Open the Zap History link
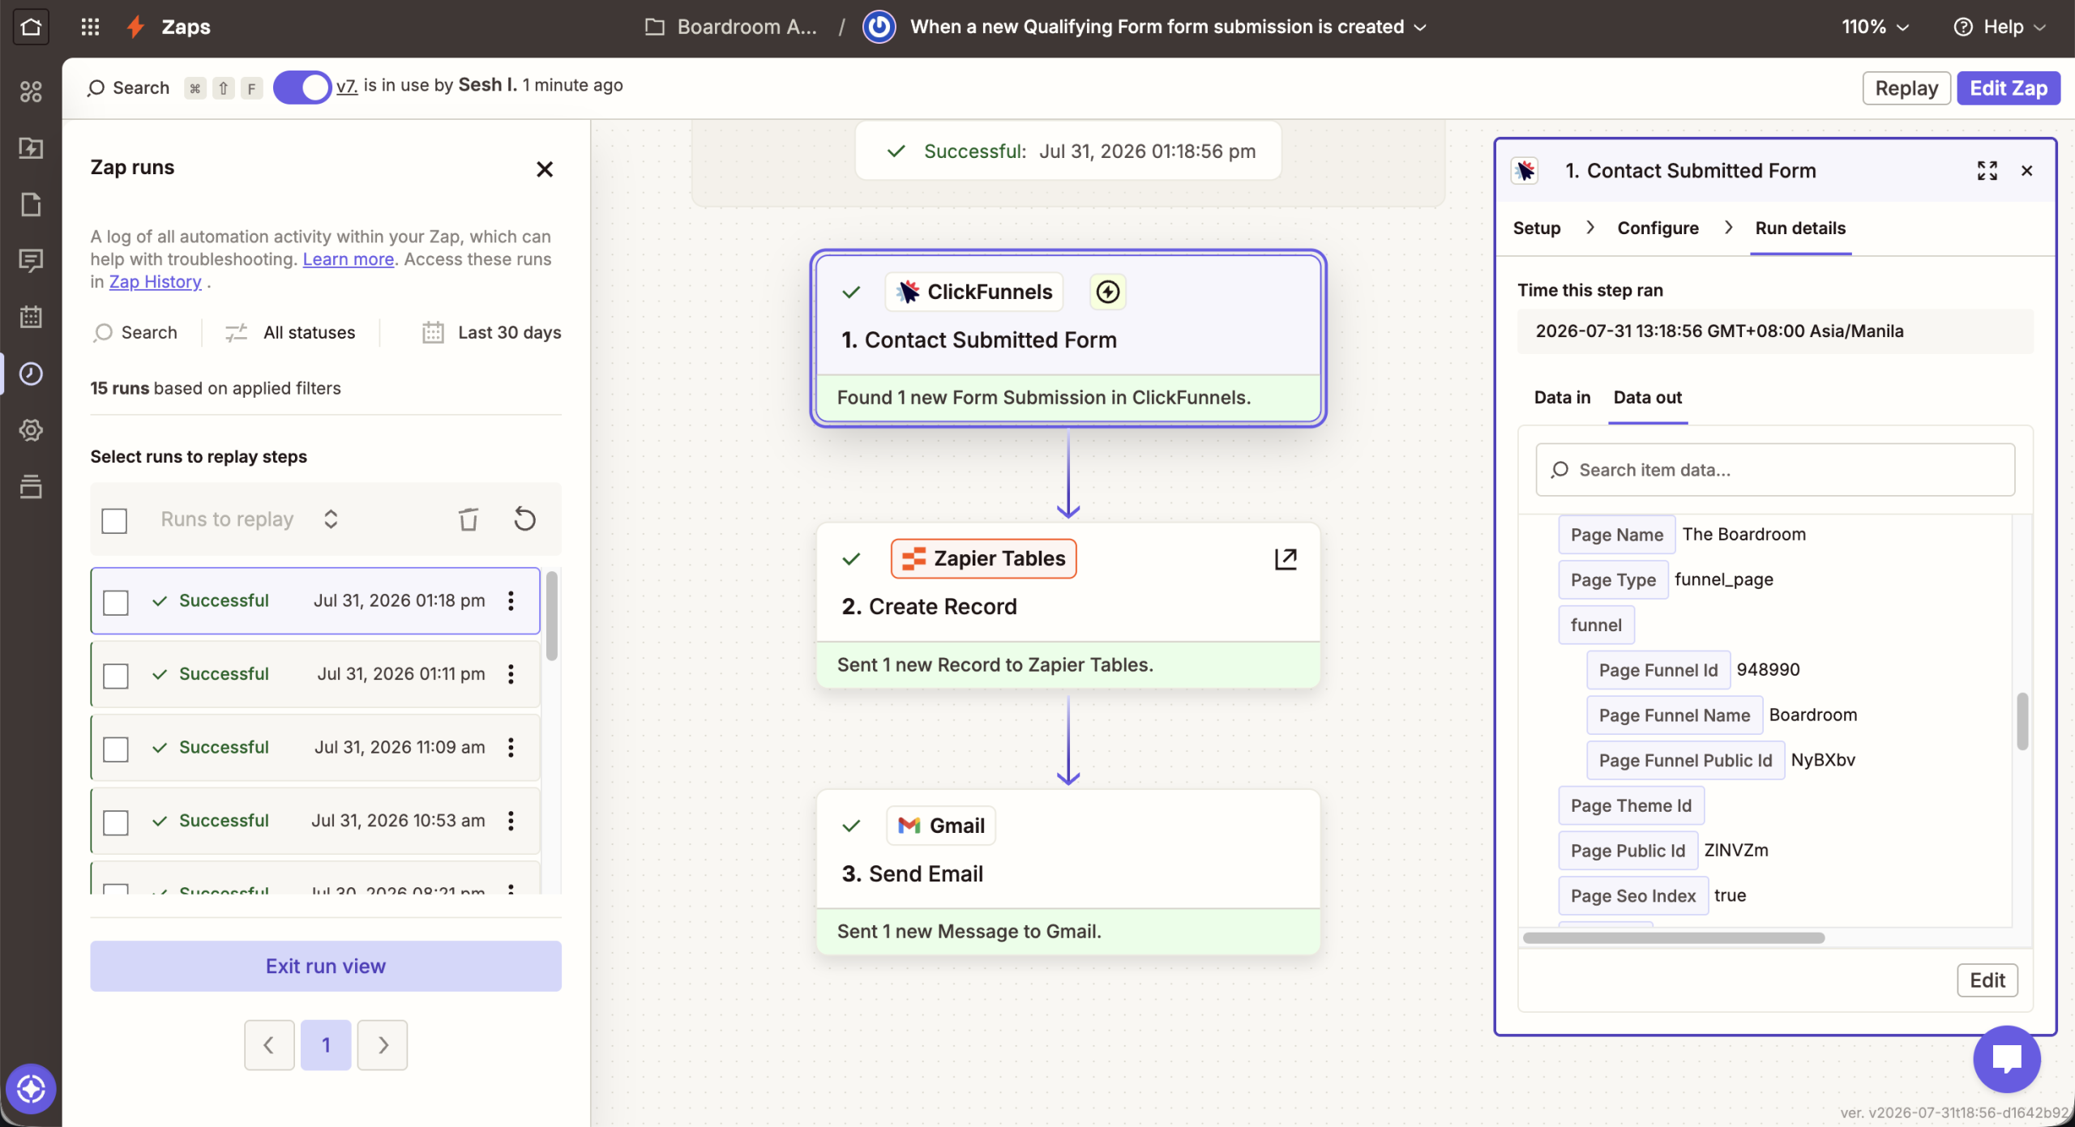The width and height of the screenshot is (2075, 1127). click(x=156, y=282)
